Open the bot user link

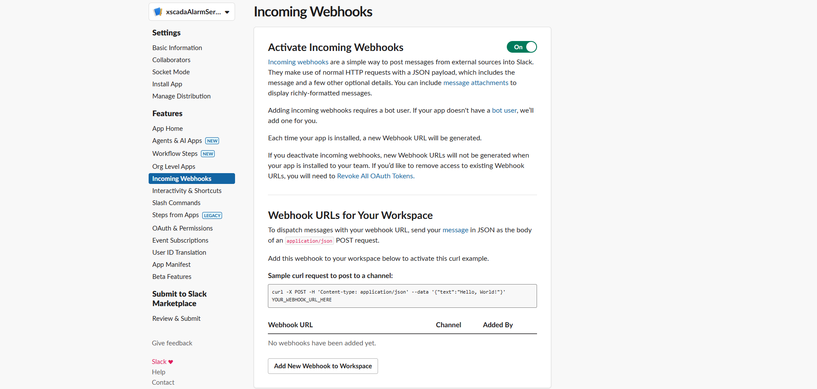coord(504,111)
